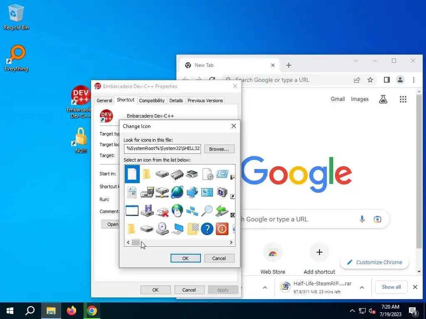Select the Shortcut tab

pyautogui.click(x=126, y=100)
